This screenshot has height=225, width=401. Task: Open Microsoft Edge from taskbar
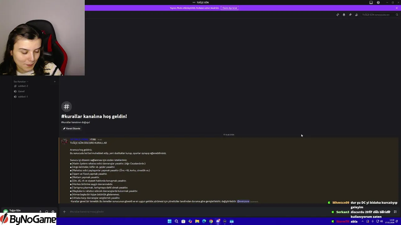click(x=204, y=221)
